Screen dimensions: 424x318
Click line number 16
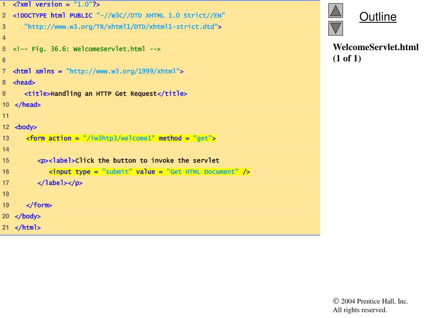(x=6, y=172)
